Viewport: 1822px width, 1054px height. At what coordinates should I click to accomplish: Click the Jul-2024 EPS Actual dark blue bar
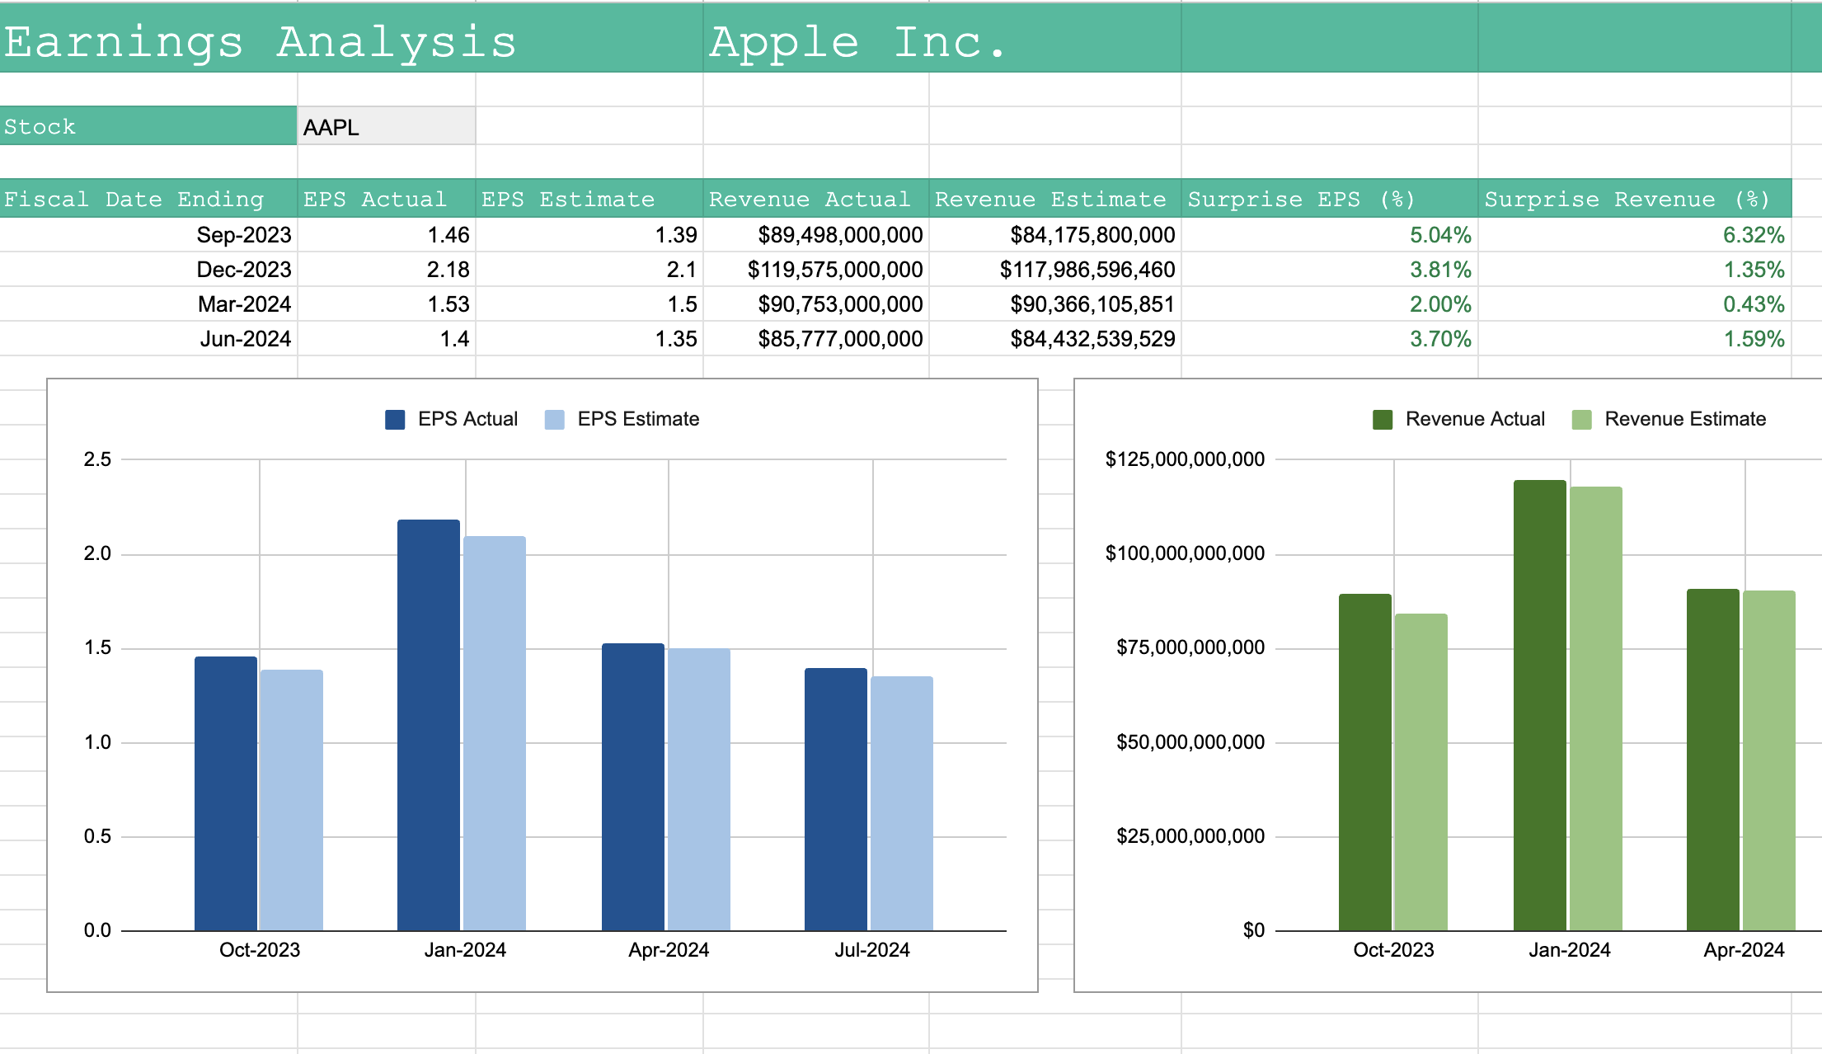tap(836, 799)
